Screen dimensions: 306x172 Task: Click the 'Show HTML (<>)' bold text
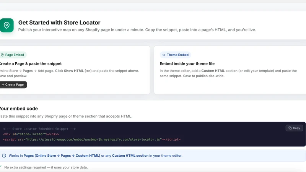pos(78,71)
